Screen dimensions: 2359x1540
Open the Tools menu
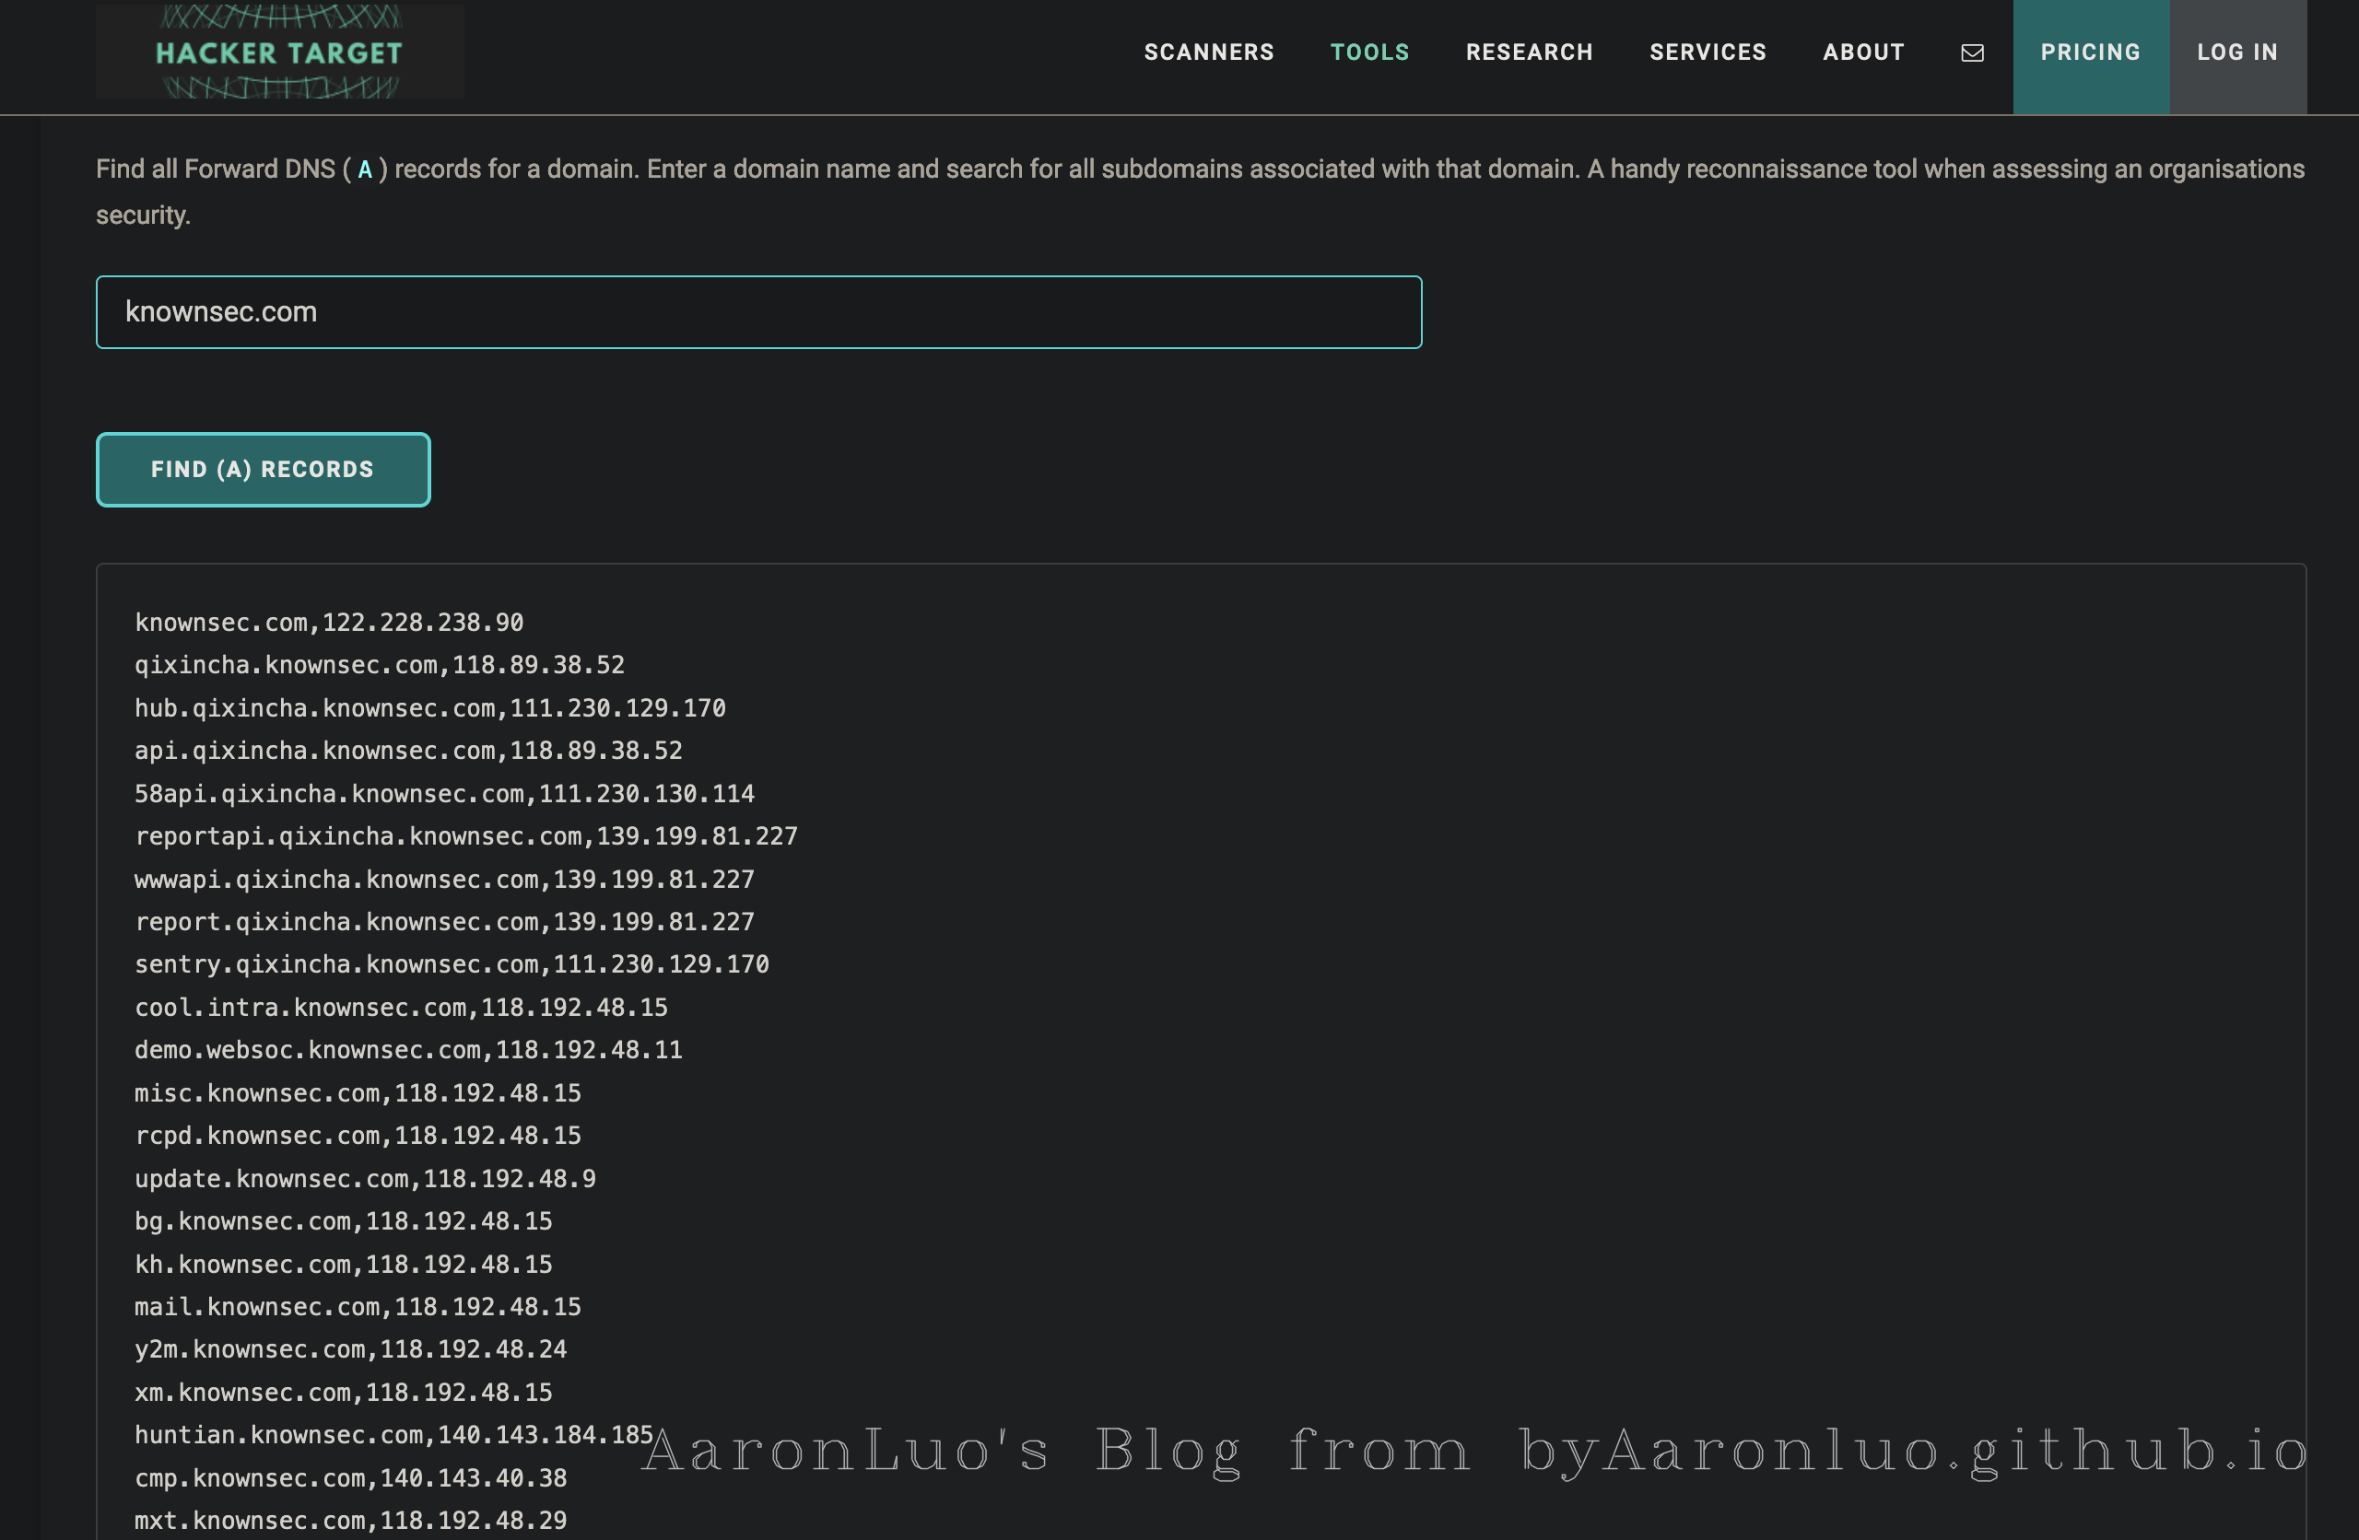coord(1368,52)
